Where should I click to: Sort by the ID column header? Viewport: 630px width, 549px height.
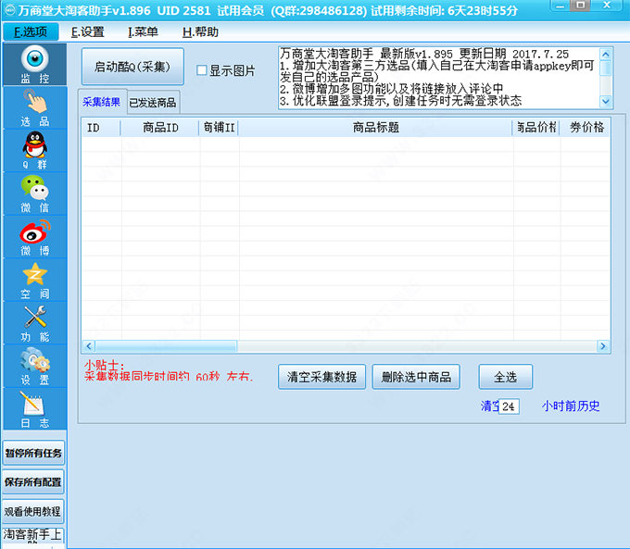101,128
